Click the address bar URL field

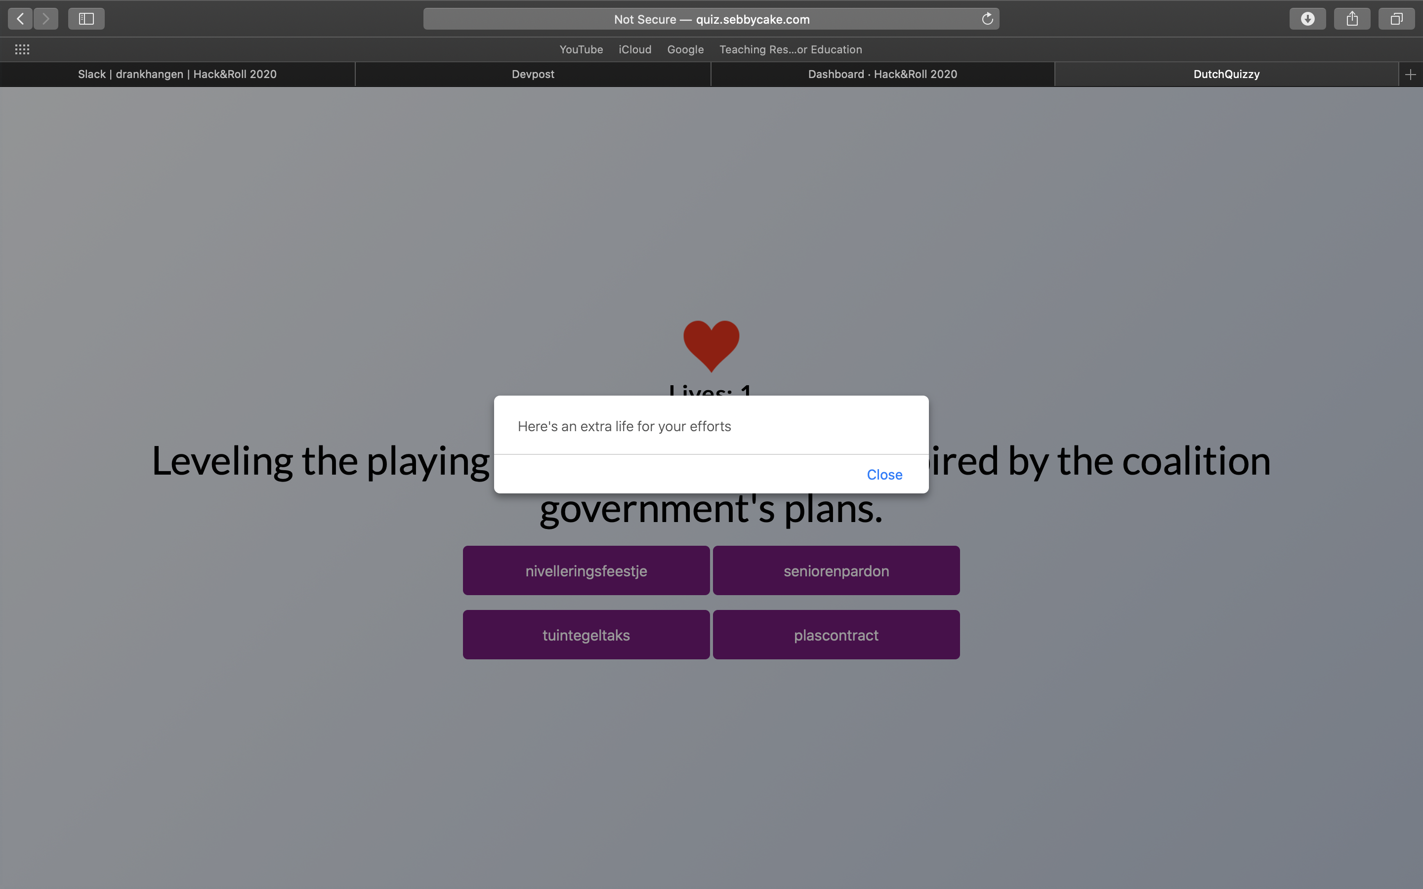coord(711,19)
